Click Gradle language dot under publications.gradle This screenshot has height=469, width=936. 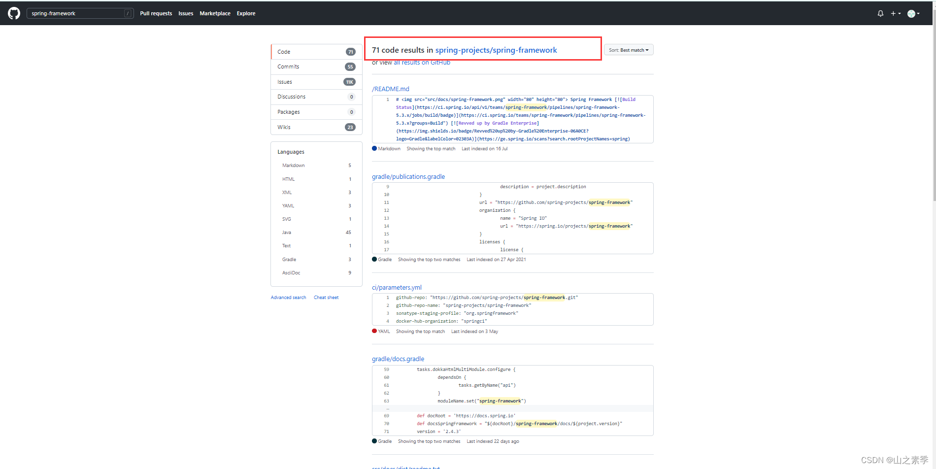374,259
